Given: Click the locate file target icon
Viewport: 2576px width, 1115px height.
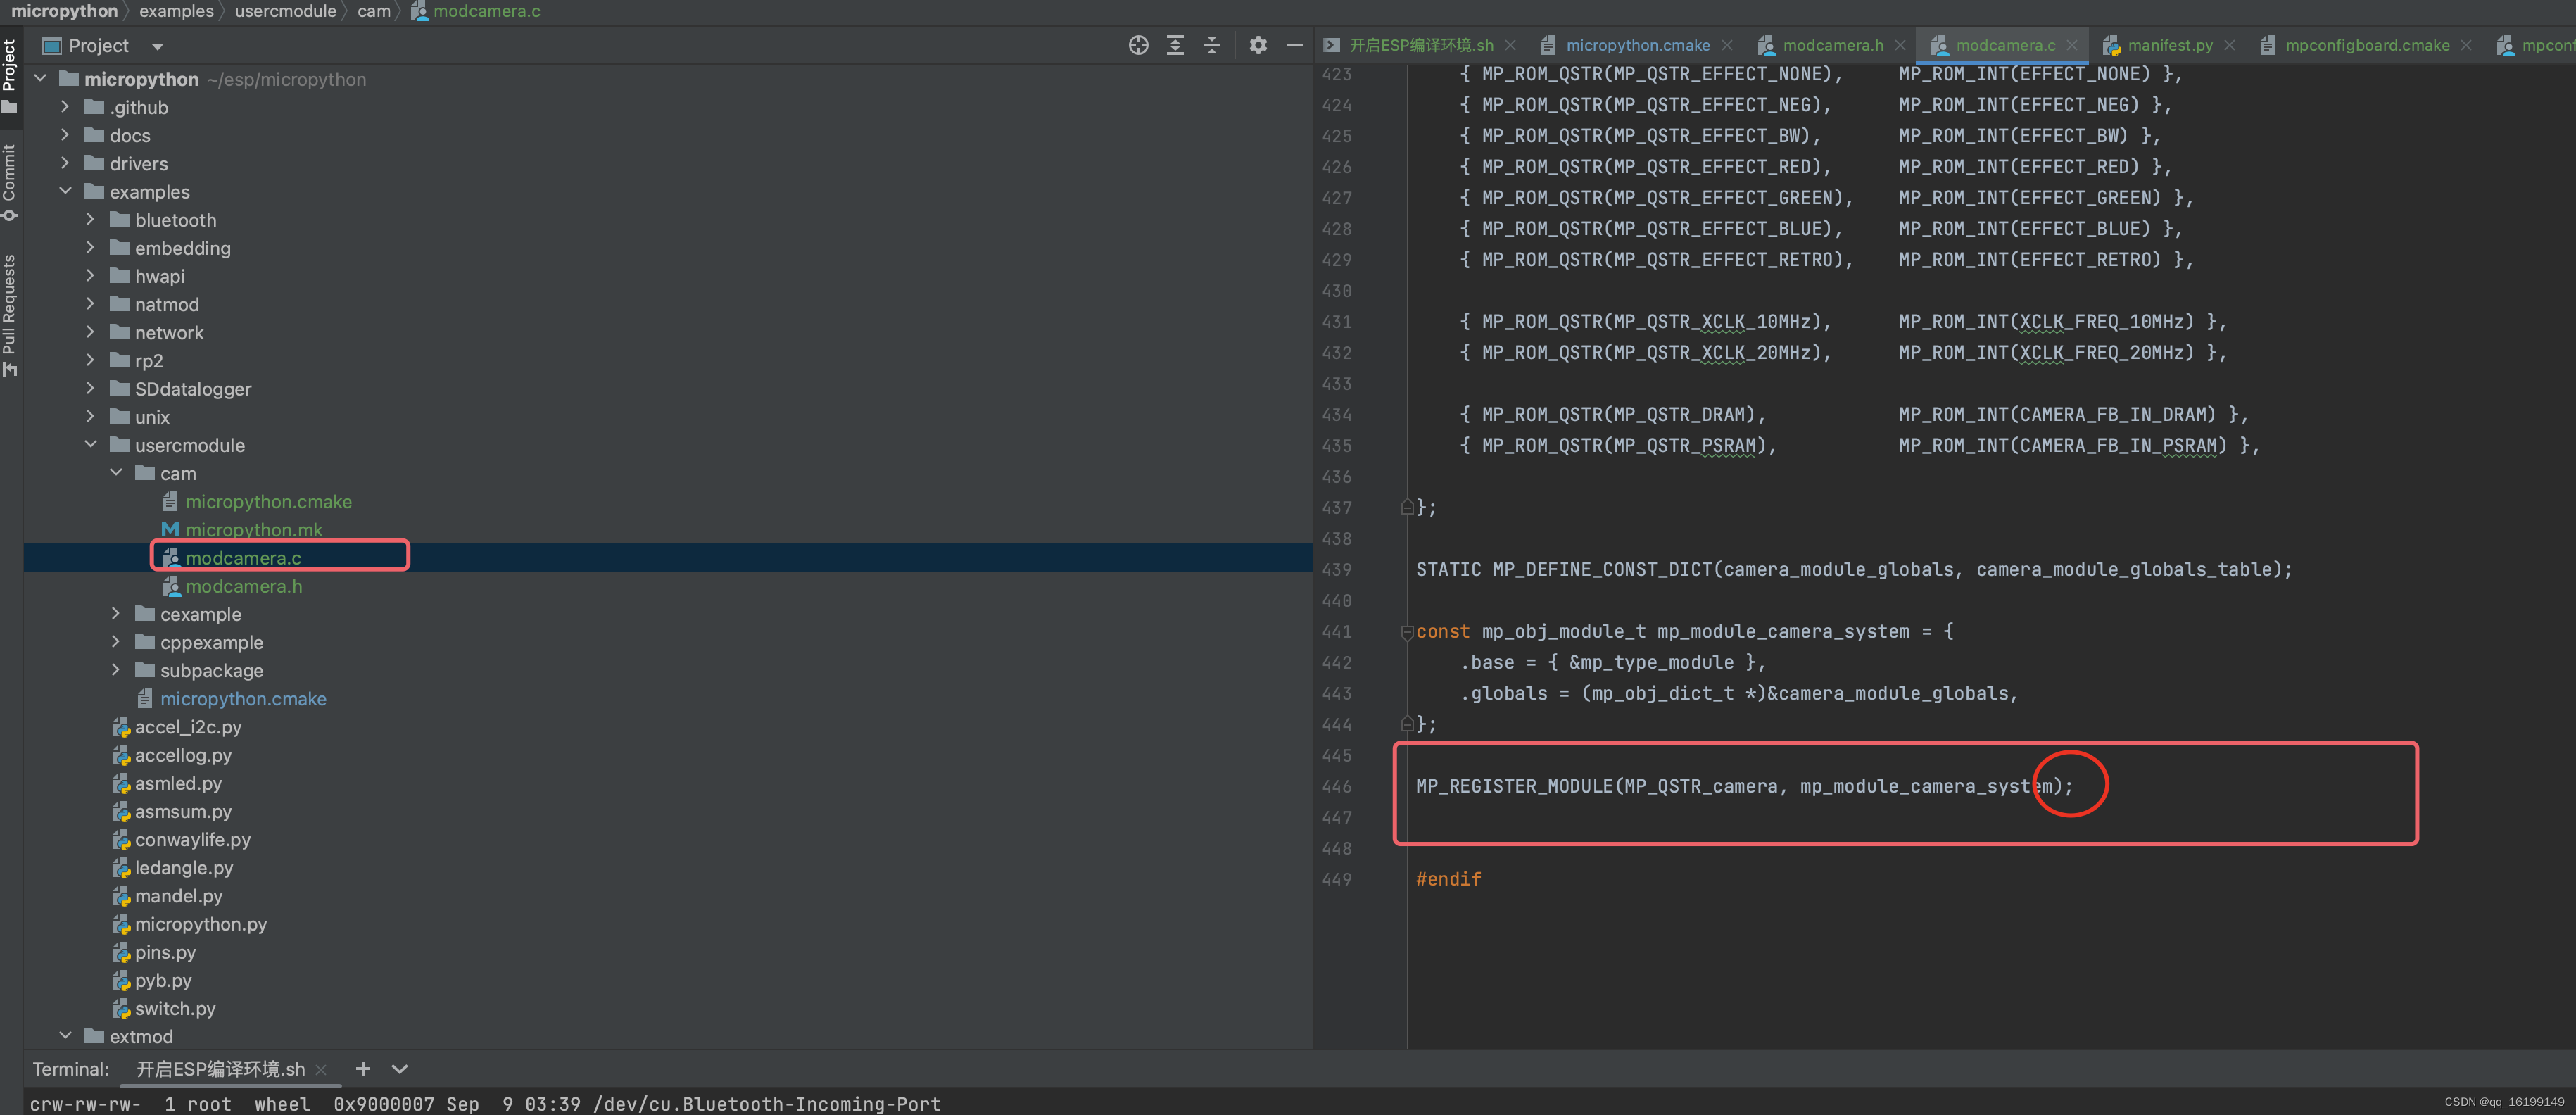Looking at the screenshot, I should pyautogui.click(x=1138, y=45).
